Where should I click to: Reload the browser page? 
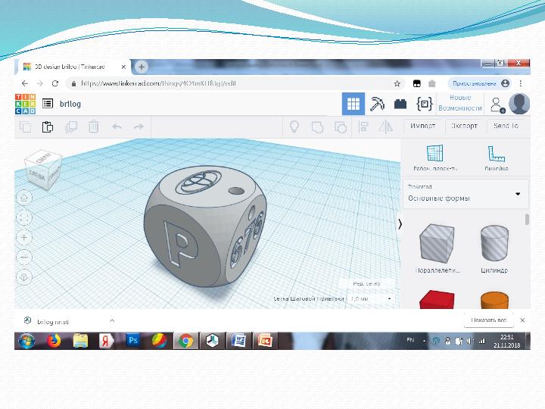pos(55,83)
